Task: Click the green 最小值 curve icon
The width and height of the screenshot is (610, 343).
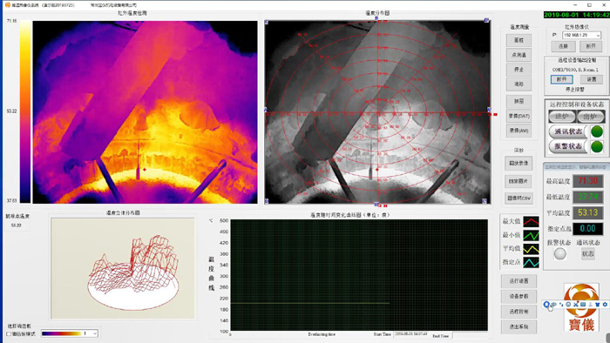Action: click(x=531, y=235)
